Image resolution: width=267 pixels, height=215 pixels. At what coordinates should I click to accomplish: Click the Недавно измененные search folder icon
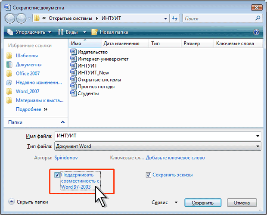(x=9, y=82)
